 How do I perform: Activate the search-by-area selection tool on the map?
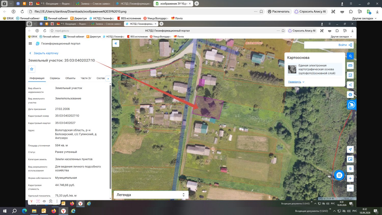(x=350, y=75)
